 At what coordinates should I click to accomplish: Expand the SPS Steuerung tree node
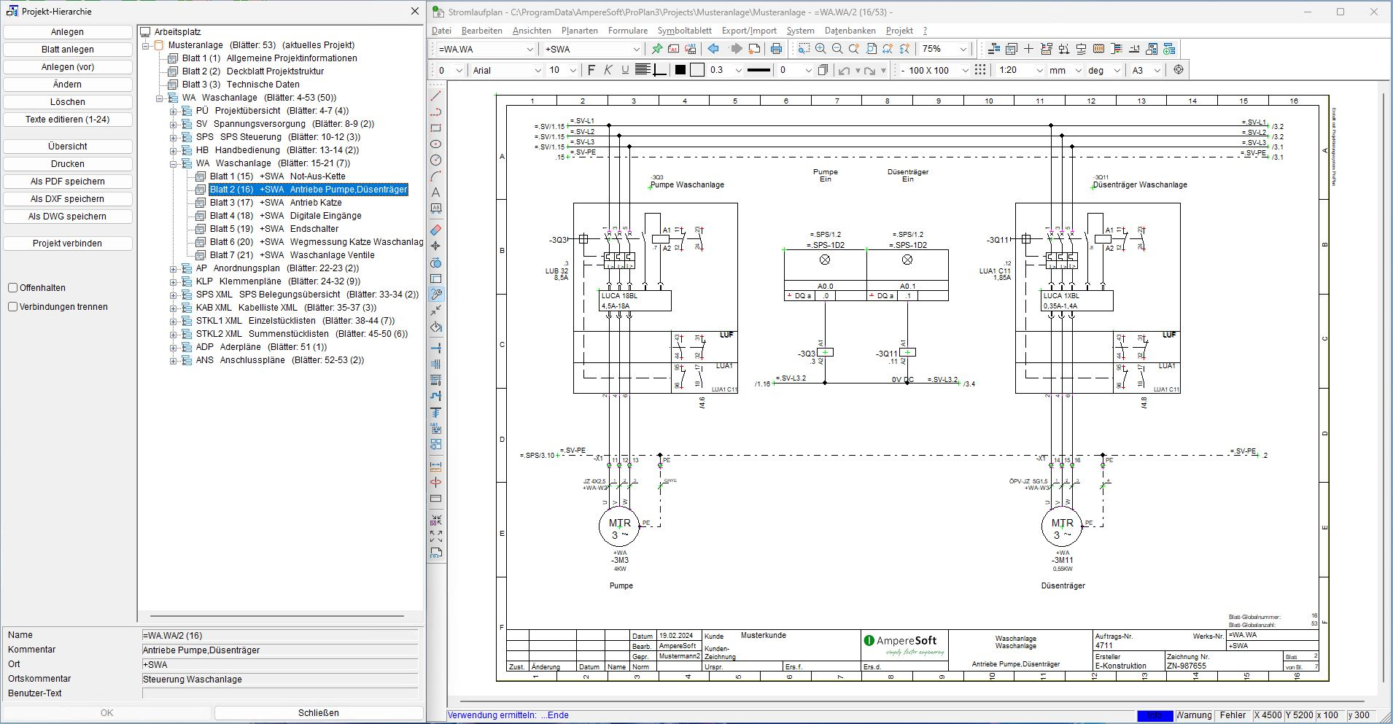tap(174, 137)
